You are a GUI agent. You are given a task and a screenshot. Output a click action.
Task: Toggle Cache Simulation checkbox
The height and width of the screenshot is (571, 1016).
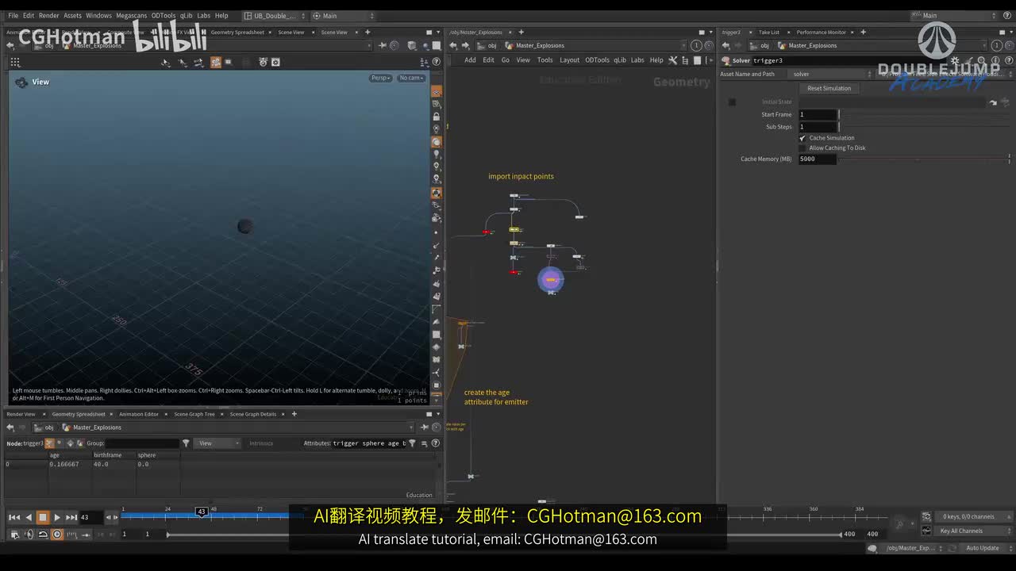tap(802, 138)
